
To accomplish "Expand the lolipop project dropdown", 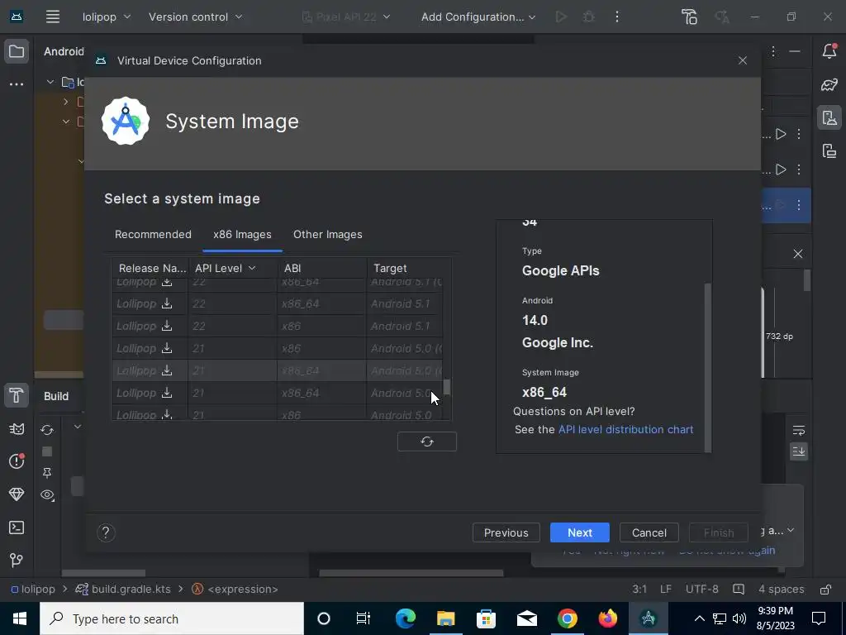I will tap(107, 17).
